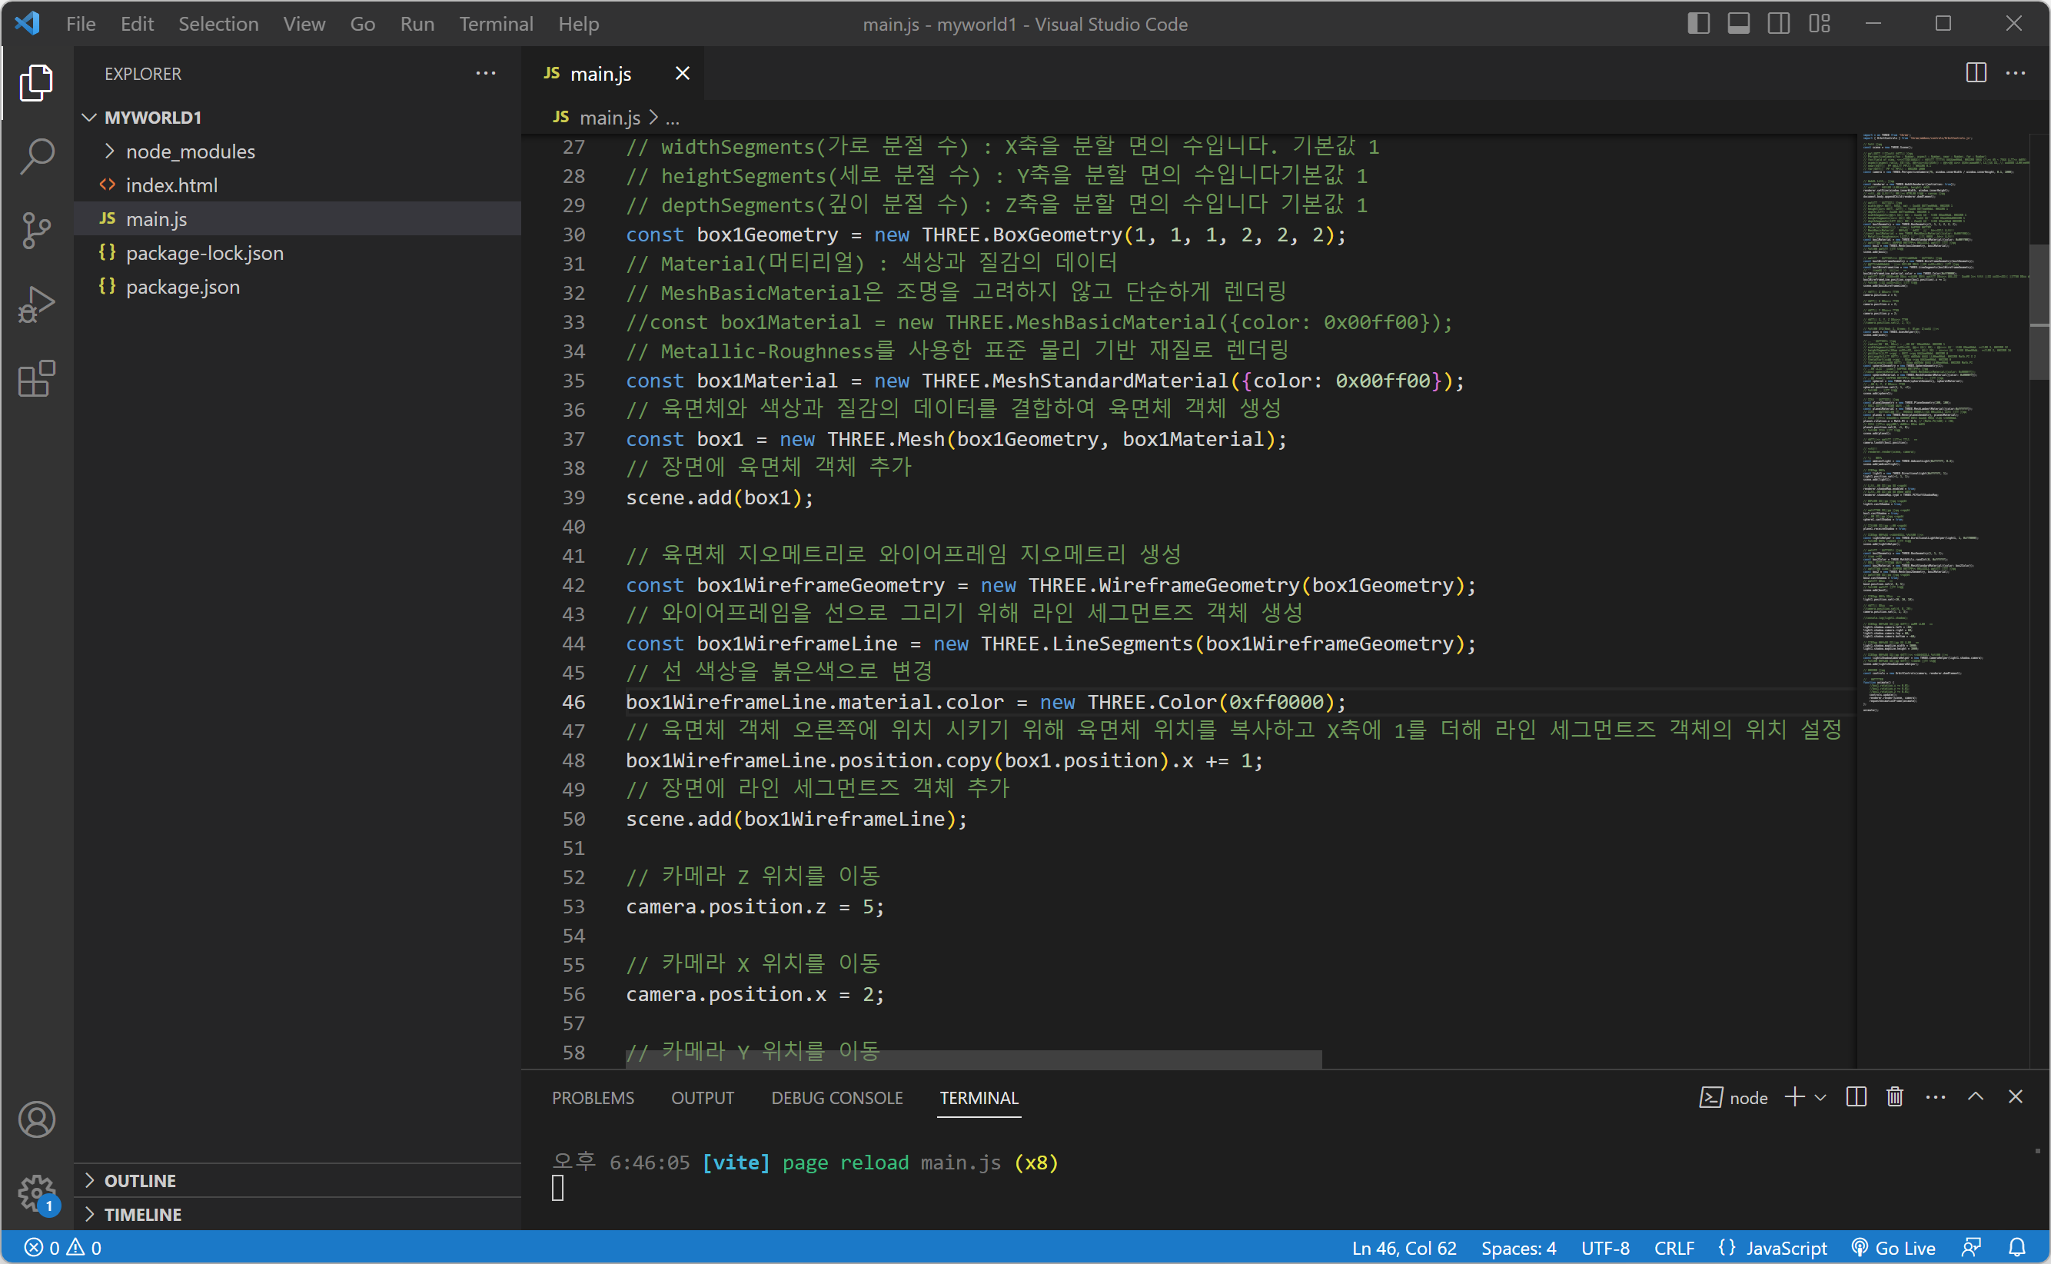2051x1264 pixels.
Task: Kill terminal with the trash icon
Action: 1895,1097
